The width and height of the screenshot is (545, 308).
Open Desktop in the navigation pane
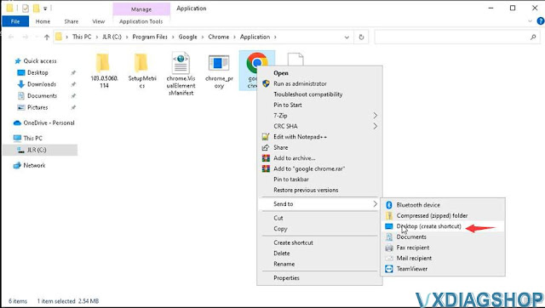(37, 72)
